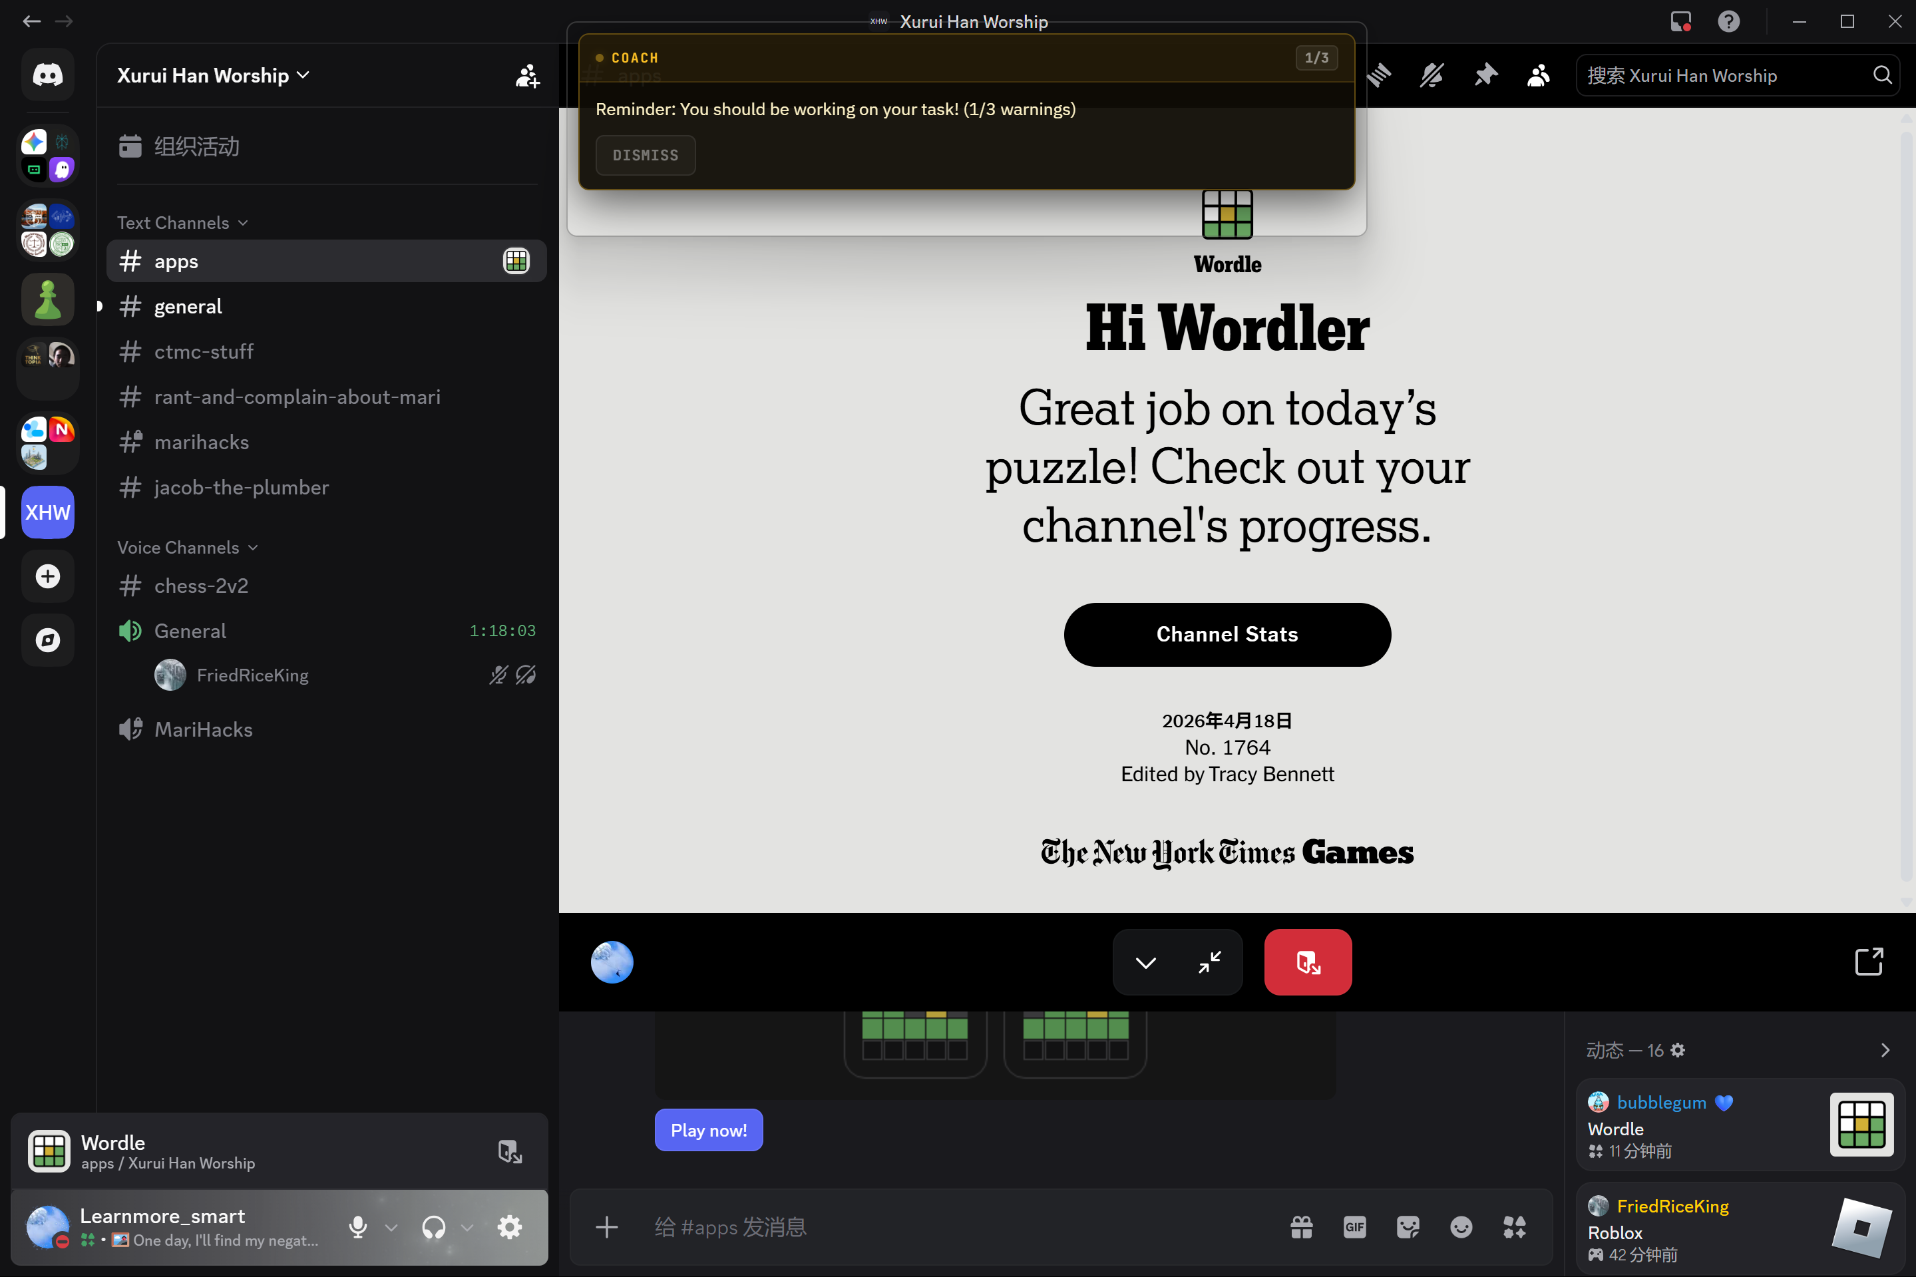1916x1277 pixels.
Task: Open the emoji picker
Action: click(x=1461, y=1226)
